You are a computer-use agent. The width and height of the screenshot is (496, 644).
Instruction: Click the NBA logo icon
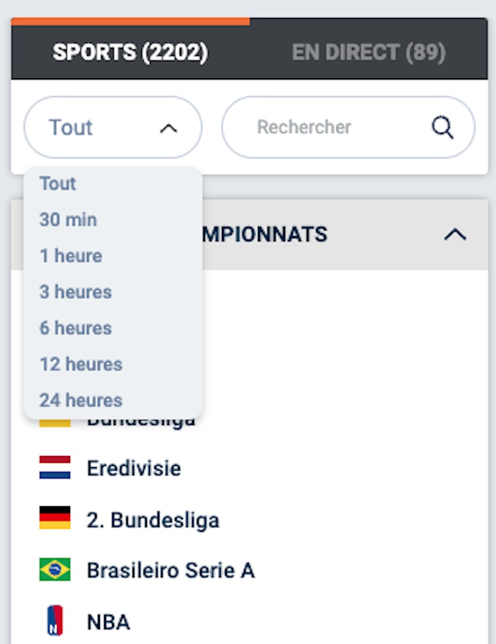point(55,621)
